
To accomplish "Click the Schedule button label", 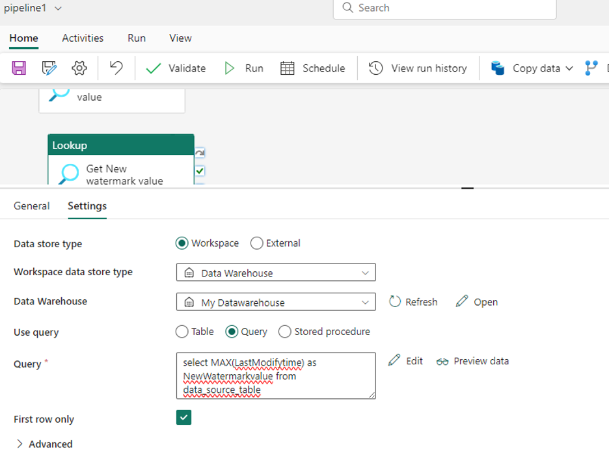I will click(x=324, y=68).
